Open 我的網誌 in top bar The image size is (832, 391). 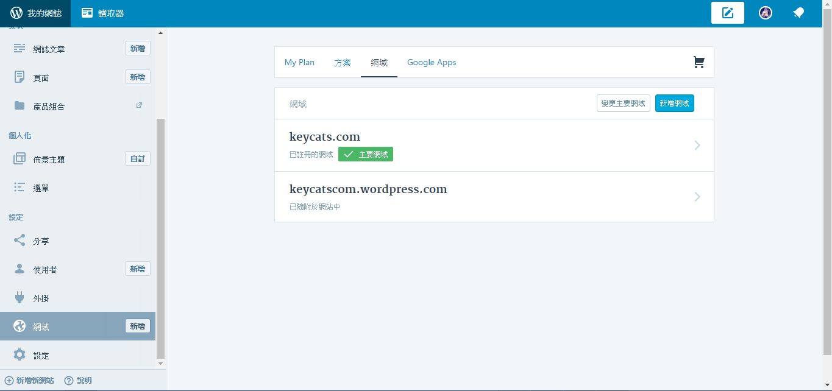click(x=35, y=13)
